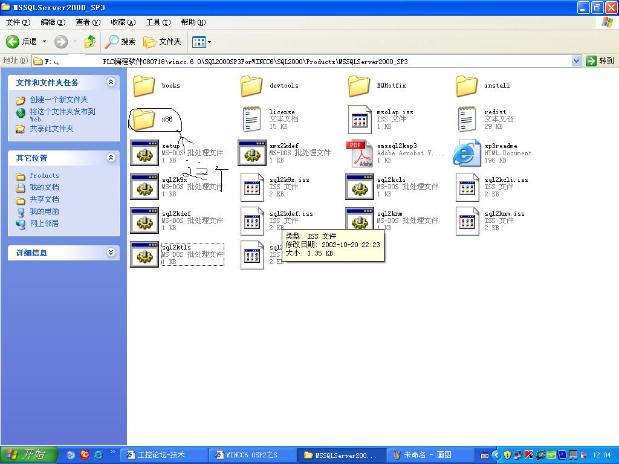This screenshot has width=619, height=464.
Task: Expand hidden tray icons arrow
Action: (496, 456)
